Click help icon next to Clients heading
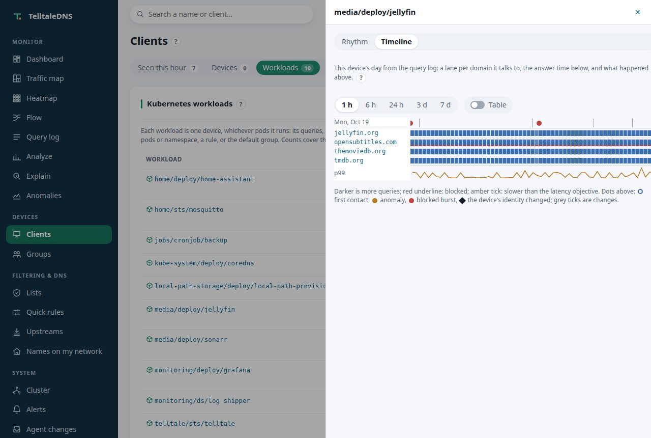This screenshot has width=651, height=438. pyautogui.click(x=176, y=42)
